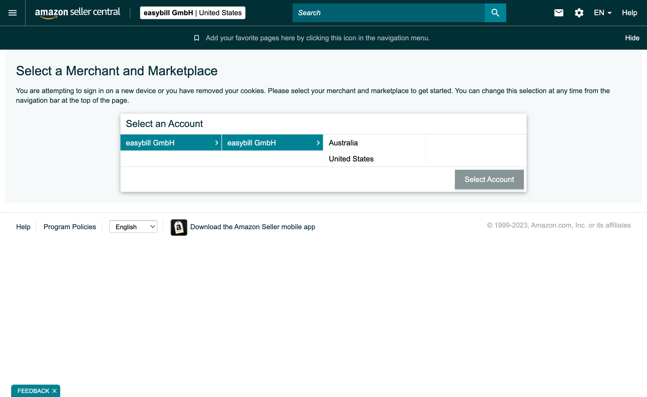
Task: Open Help in the top bar
Action: [629, 13]
